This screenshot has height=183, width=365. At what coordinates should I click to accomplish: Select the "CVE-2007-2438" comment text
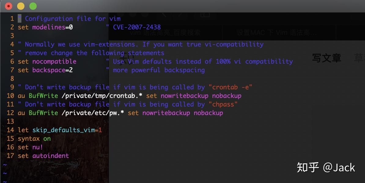pyautogui.click(x=137, y=27)
